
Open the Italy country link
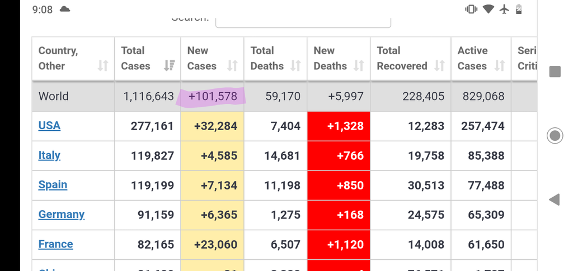tap(49, 156)
